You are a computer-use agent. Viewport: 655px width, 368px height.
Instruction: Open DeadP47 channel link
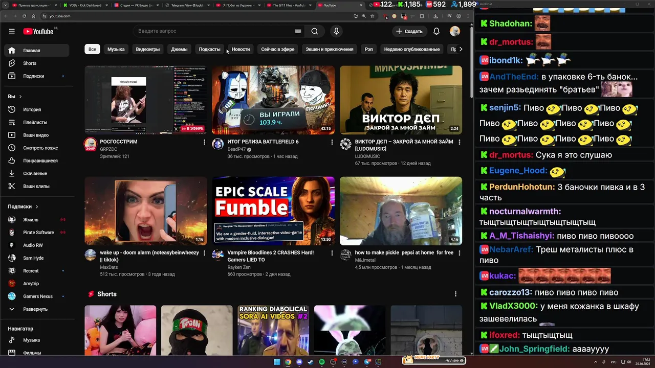236,149
